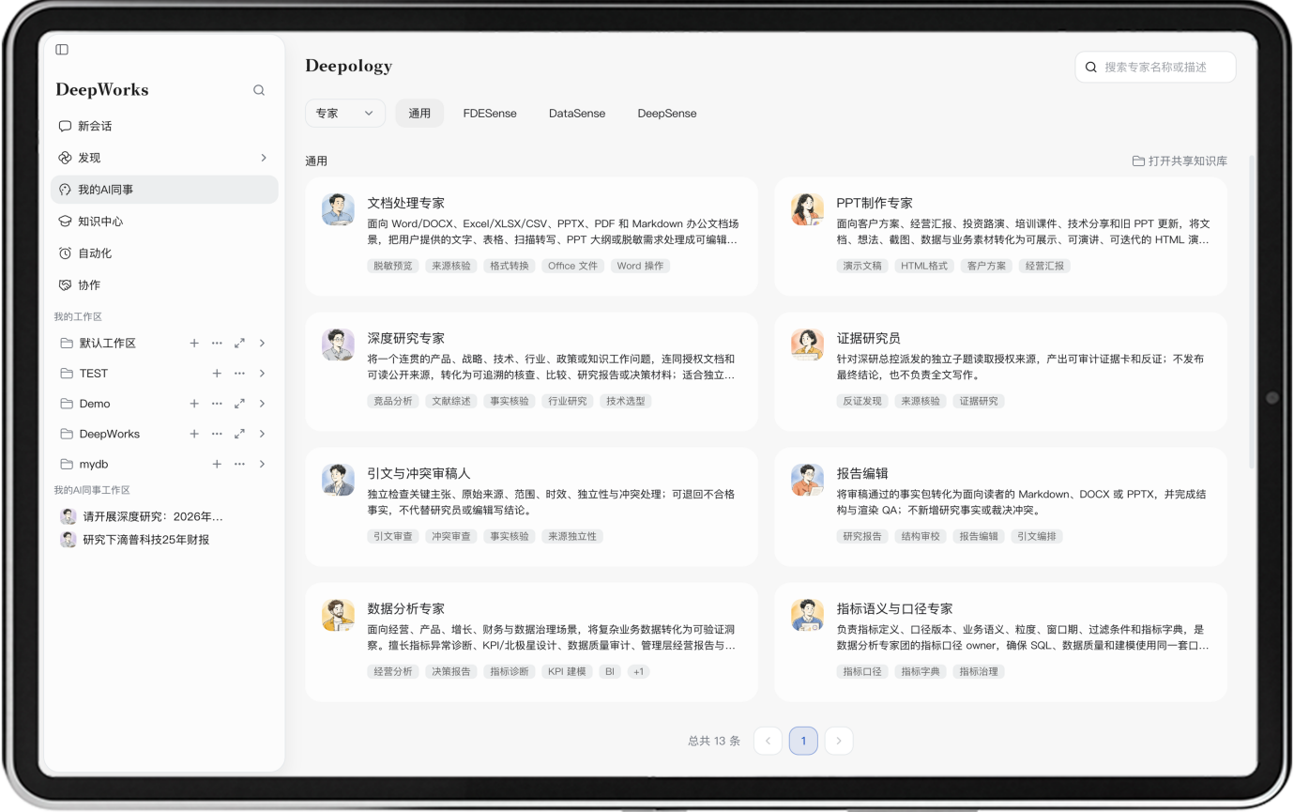This screenshot has width=1294, height=812.
Task: Open the 数据分析专家 card
Action: coord(531,641)
